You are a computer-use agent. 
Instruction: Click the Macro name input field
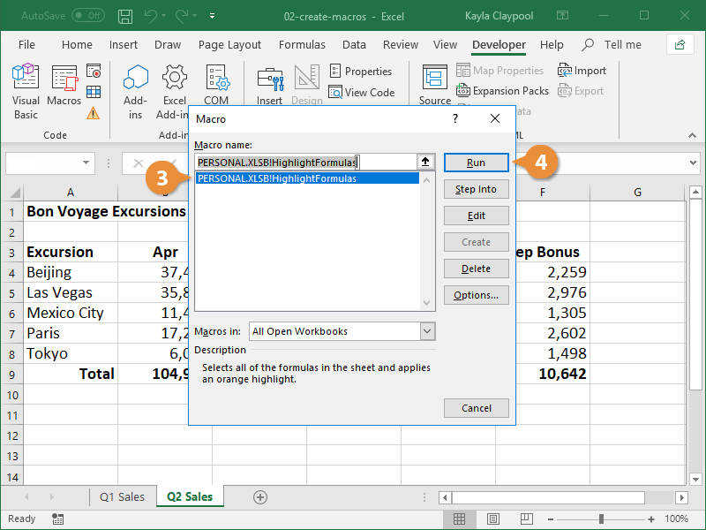click(306, 163)
